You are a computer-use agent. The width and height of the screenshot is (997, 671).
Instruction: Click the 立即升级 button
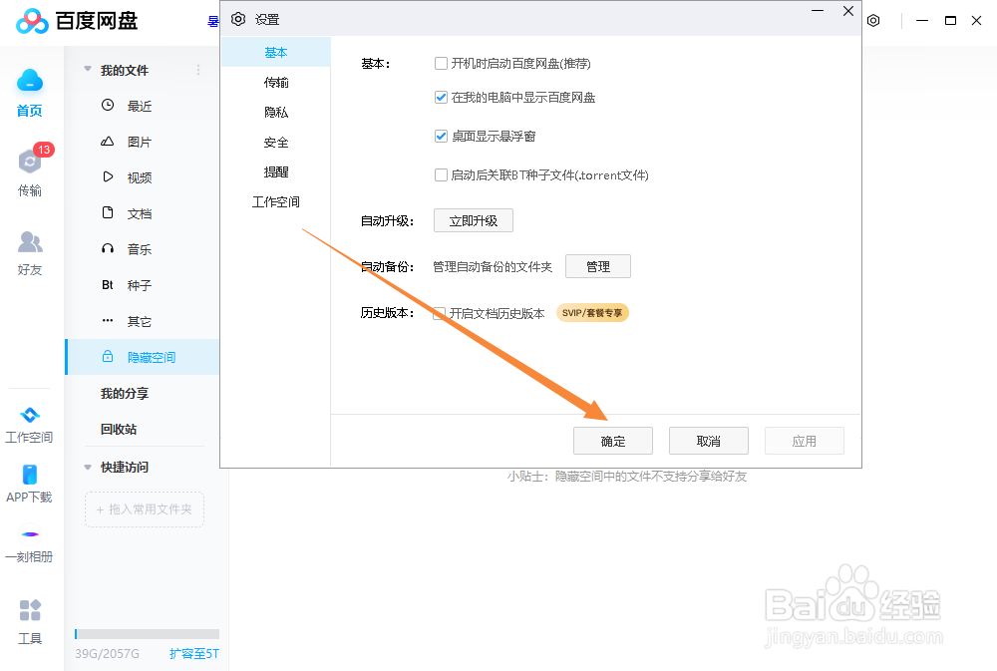point(473,220)
